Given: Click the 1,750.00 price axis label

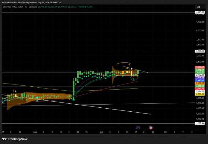Looking at the screenshot, I should point(200,103).
